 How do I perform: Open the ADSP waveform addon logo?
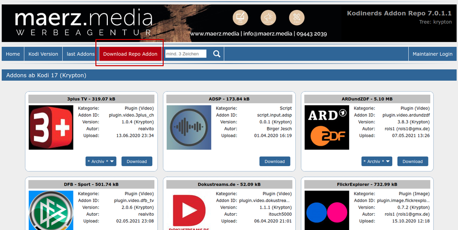pyautogui.click(x=189, y=128)
